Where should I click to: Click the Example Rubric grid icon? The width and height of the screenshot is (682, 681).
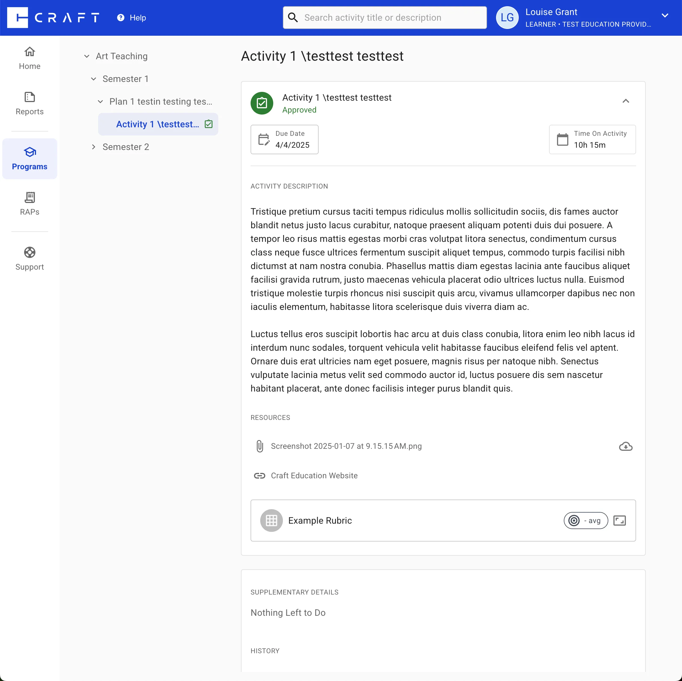[x=271, y=520]
